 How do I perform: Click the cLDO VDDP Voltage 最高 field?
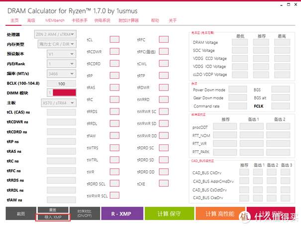(282, 75)
